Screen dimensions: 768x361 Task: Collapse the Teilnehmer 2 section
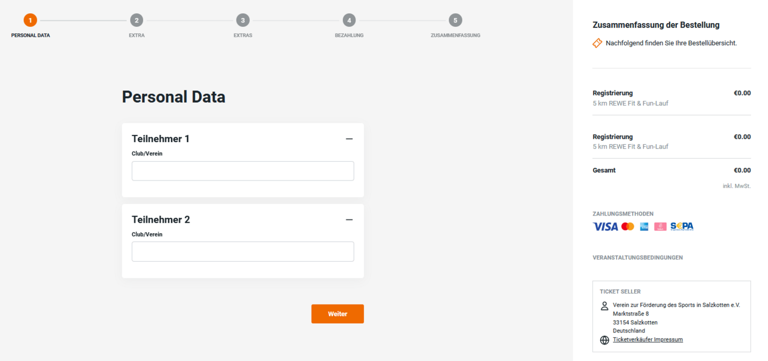(349, 219)
